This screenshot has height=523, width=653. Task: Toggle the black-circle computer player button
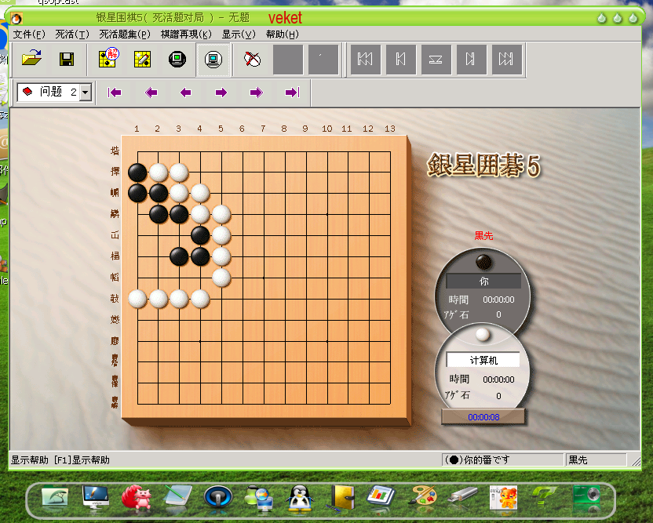tap(177, 59)
